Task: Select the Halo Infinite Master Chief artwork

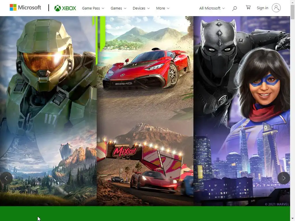Action: tap(48, 111)
